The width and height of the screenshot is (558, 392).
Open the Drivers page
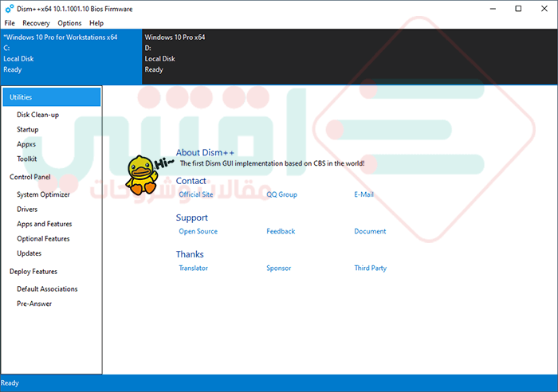27,210
